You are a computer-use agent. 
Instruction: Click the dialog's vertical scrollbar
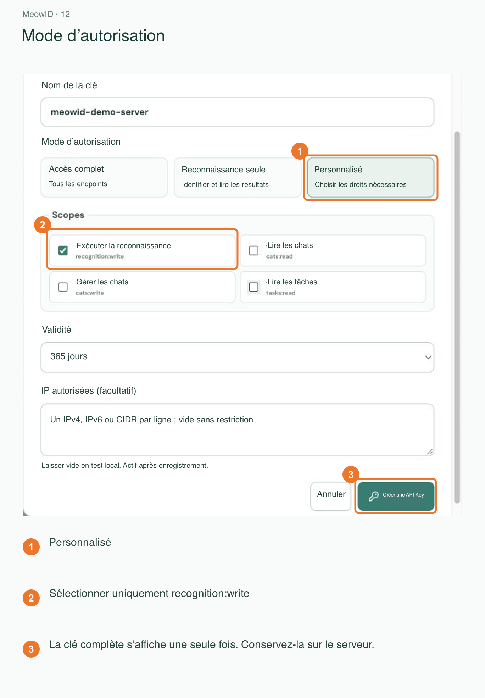click(x=457, y=317)
